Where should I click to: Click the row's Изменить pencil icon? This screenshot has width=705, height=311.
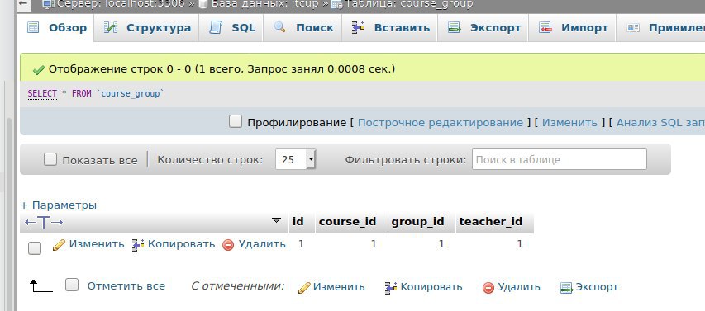point(59,244)
